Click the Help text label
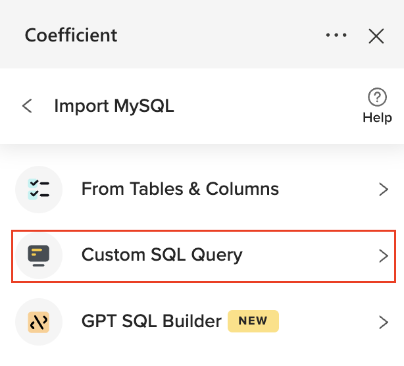The width and height of the screenshot is (404, 366). click(377, 118)
